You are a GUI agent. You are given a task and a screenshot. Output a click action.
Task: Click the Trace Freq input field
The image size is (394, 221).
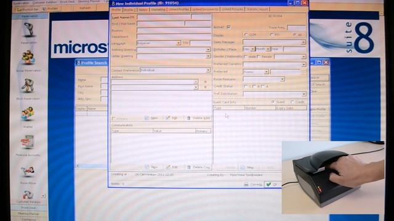point(297,27)
